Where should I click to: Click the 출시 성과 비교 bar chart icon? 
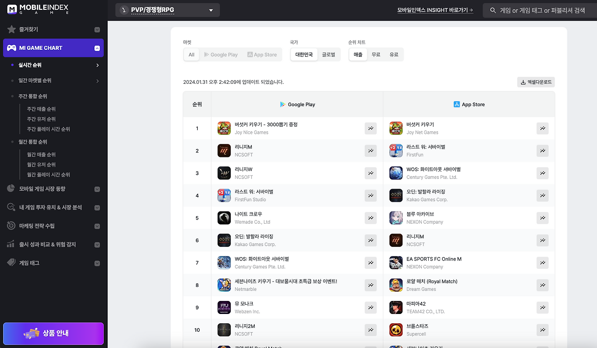click(12, 245)
